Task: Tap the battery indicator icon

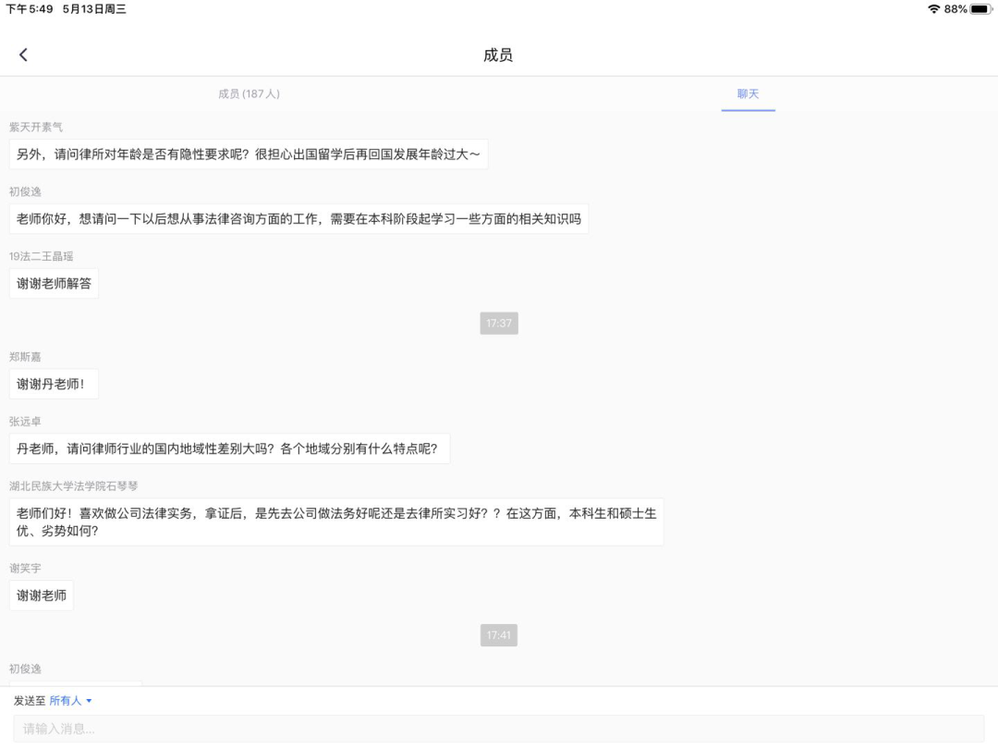Action: tap(980, 9)
